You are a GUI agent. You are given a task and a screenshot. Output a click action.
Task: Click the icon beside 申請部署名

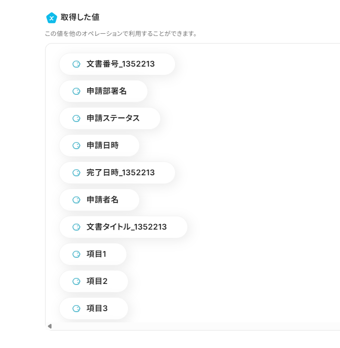(x=76, y=91)
